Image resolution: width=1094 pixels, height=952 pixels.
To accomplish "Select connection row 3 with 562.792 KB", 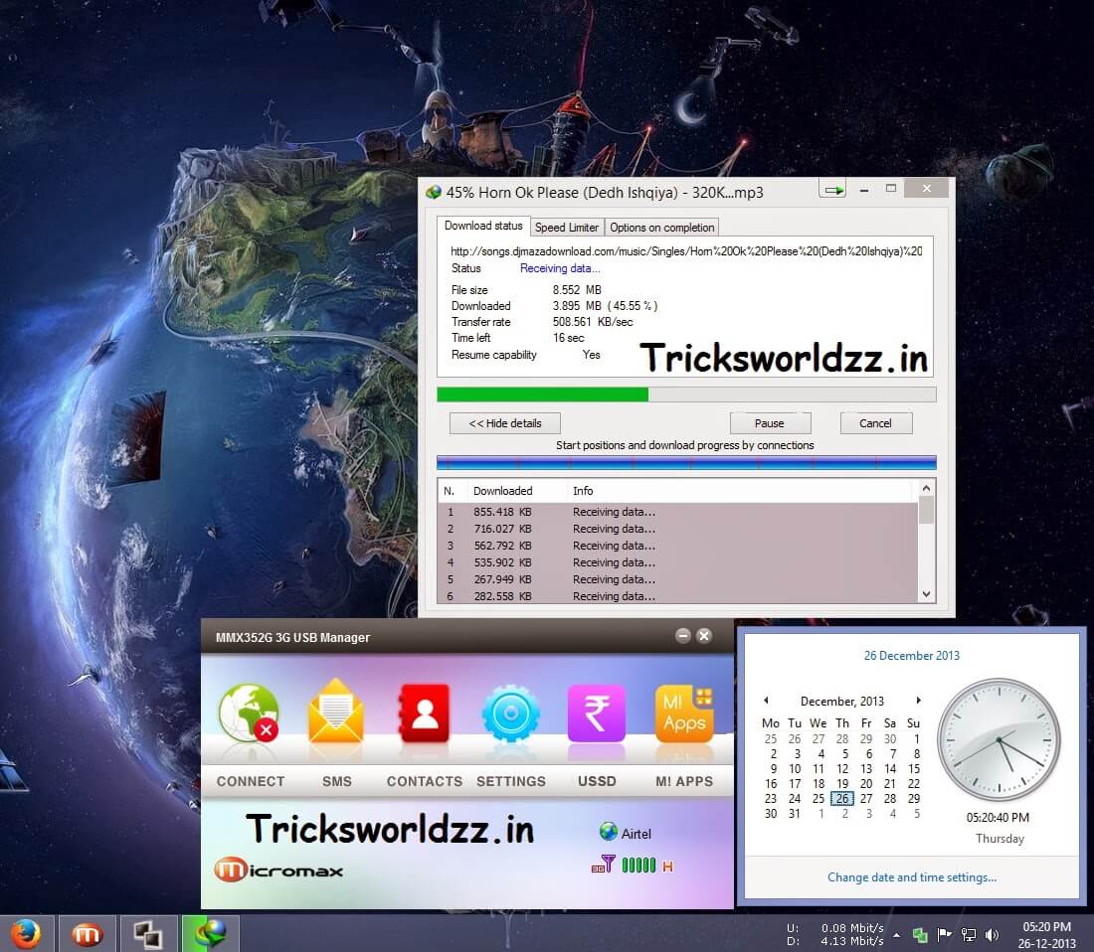I will coord(678,545).
